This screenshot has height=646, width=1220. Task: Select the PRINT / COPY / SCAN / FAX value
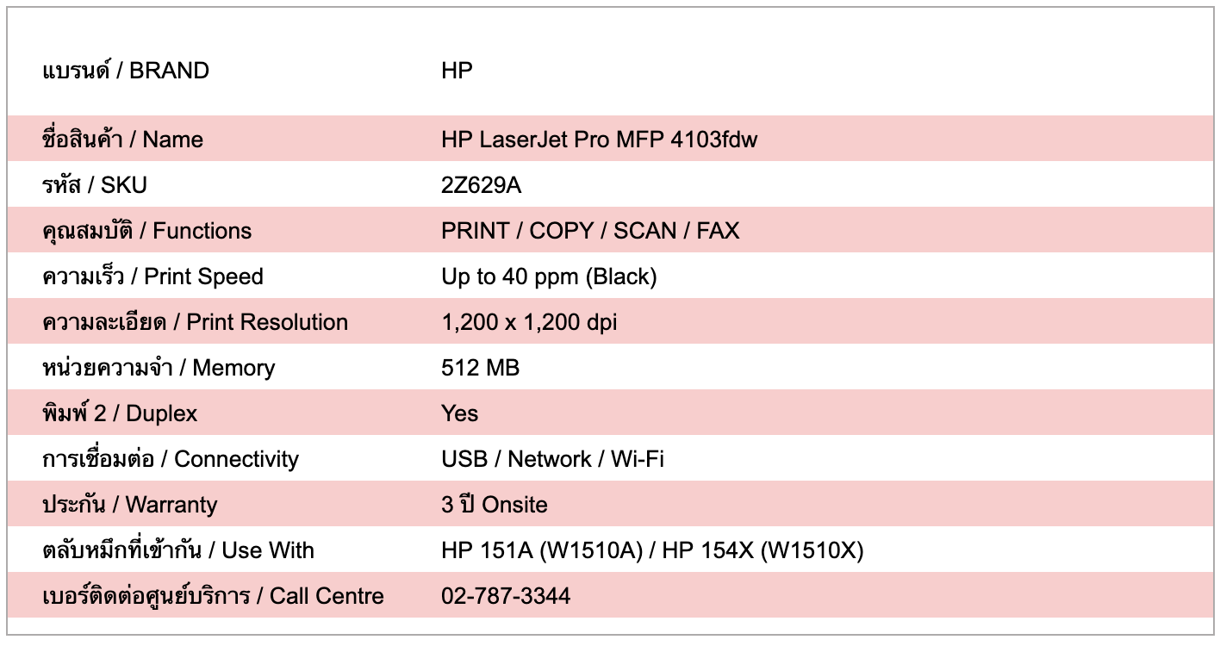point(590,231)
